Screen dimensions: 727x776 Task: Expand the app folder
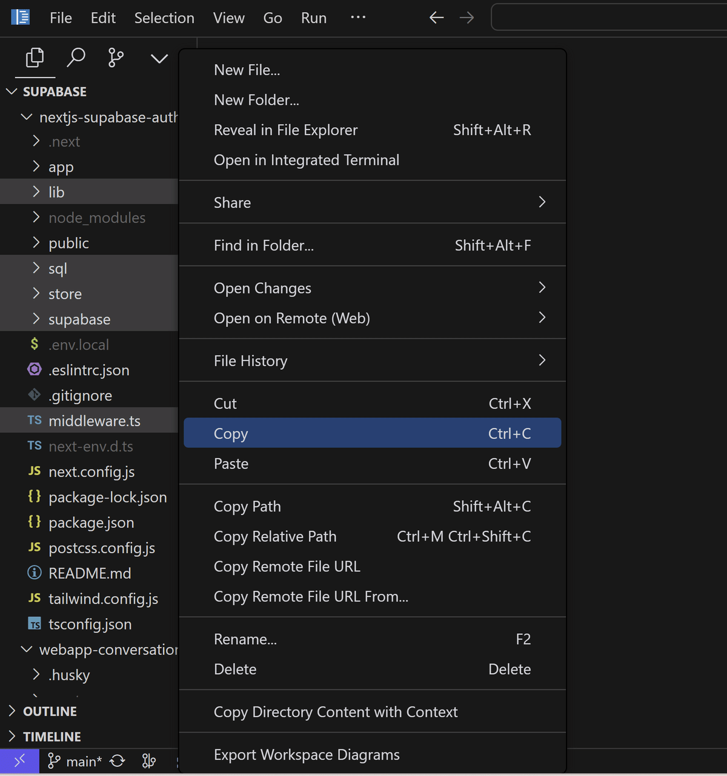pos(36,166)
